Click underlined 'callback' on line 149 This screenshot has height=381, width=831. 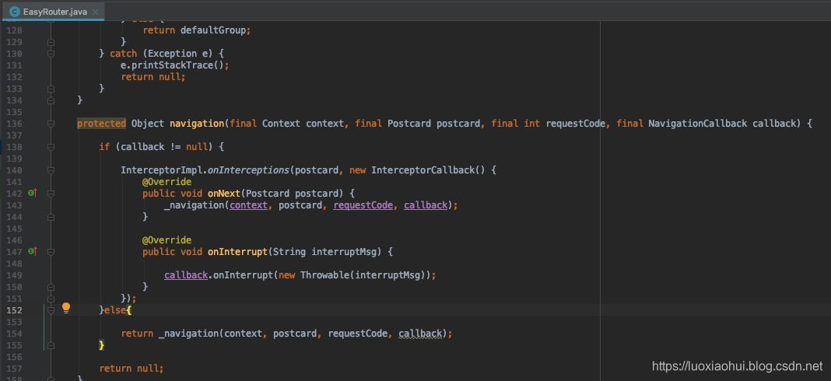185,275
